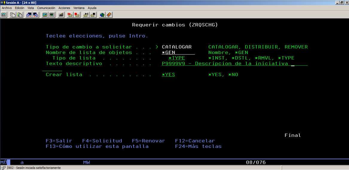Open the help book icon with question mark
Screen dimensions: 349x170
click(x=109, y=15)
